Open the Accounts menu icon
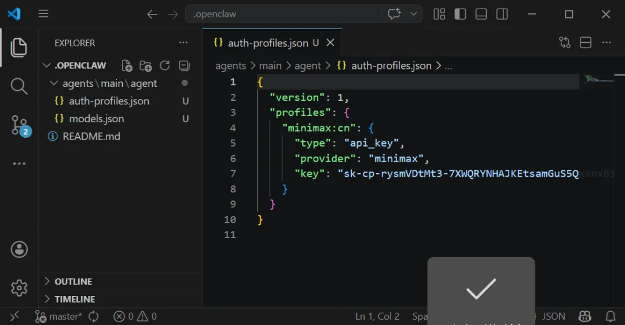The height and width of the screenshot is (325, 625). pyautogui.click(x=19, y=250)
